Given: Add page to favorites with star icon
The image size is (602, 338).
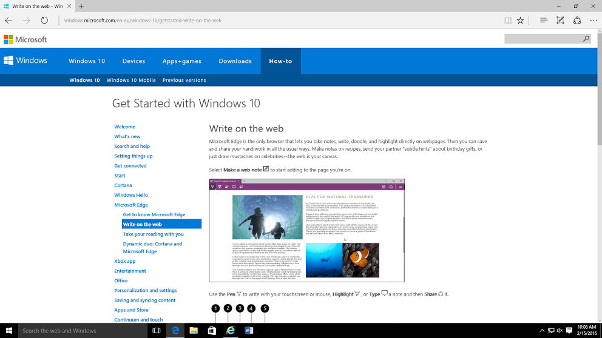Looking at the screenshot, I should (x=520, y=20).
